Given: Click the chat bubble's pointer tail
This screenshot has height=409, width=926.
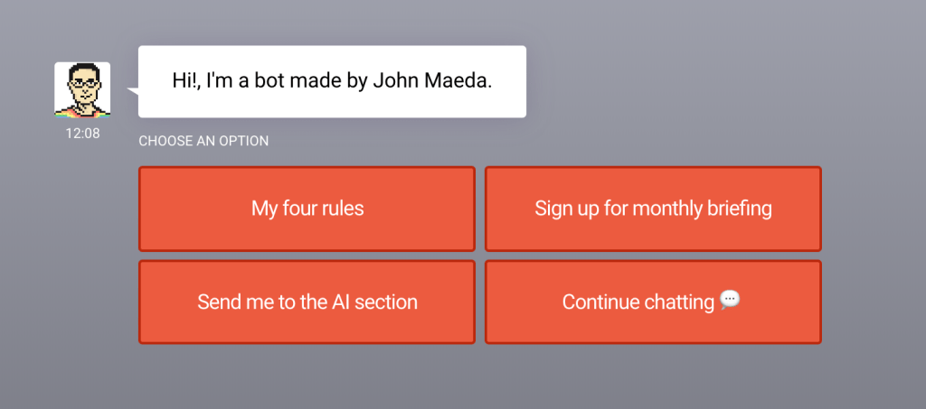Looking at the screenshot, I should (x=133, y=89).
